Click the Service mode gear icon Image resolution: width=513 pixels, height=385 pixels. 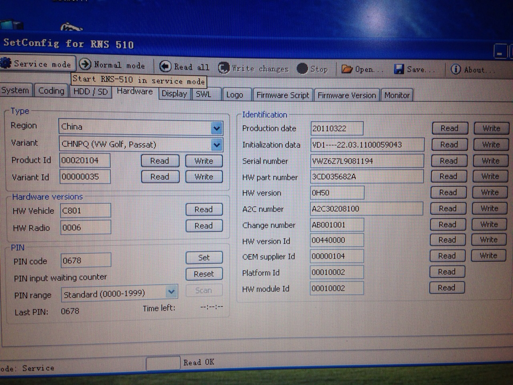tap(6, 63)
